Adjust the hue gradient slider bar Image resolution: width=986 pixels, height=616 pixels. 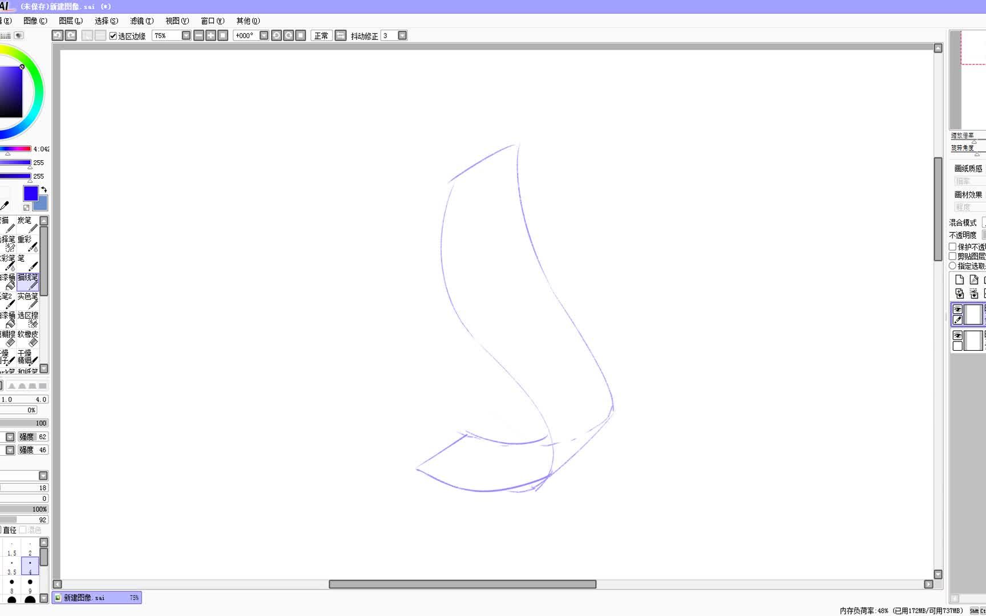(15, 149)
